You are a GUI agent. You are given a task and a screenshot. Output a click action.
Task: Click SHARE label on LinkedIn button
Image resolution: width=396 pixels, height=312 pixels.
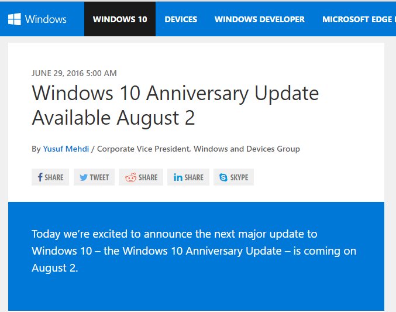tap(194, 177)
